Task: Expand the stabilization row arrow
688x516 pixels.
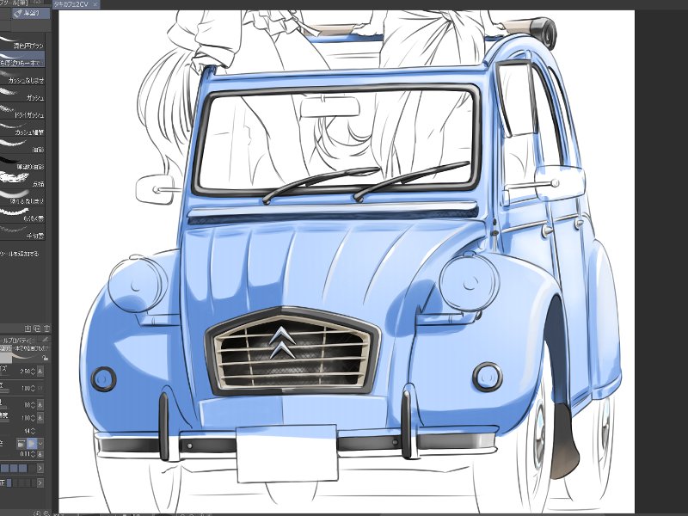Action: [40, 483]
